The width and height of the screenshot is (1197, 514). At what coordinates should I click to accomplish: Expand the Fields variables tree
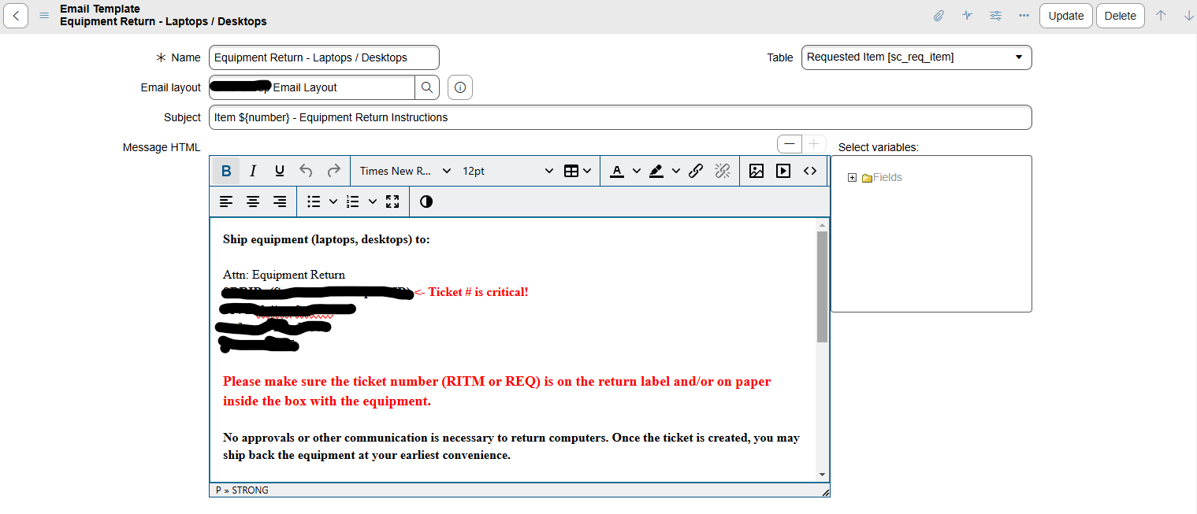click(x=852, y=177)
